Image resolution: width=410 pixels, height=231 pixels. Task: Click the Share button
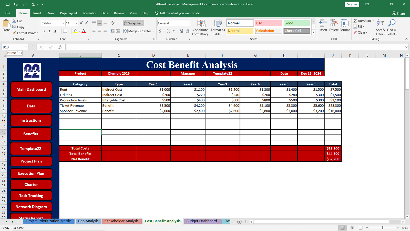pos(398,13)
